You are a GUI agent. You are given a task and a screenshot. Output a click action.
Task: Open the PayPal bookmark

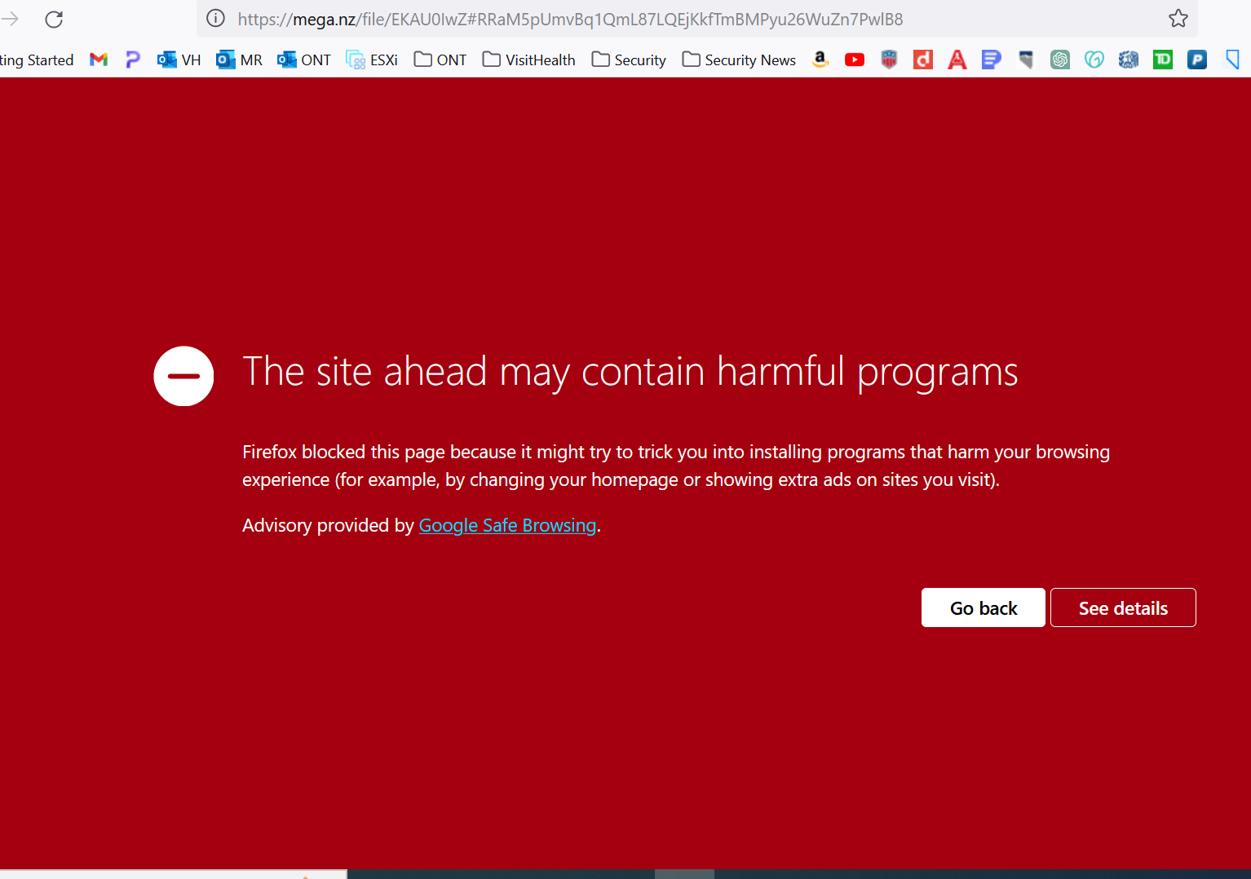click(1197, 60)
